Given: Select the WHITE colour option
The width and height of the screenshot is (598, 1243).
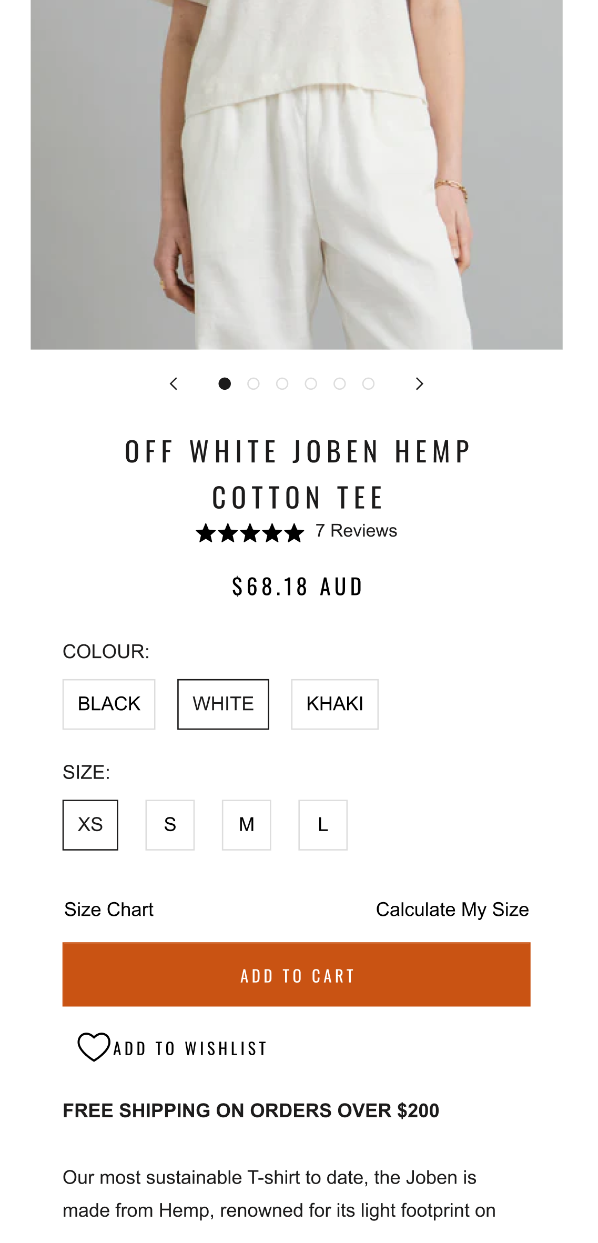Looking at the screenshot, I should pos(223,704).
